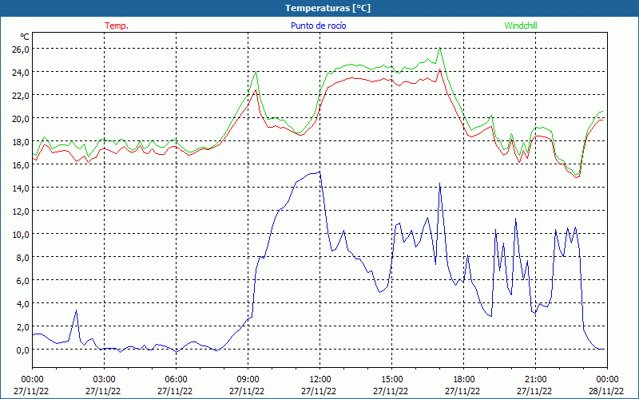Click the 26,0 y-axis value
This screenshot has width=639, height=399.
coord(21,49)
